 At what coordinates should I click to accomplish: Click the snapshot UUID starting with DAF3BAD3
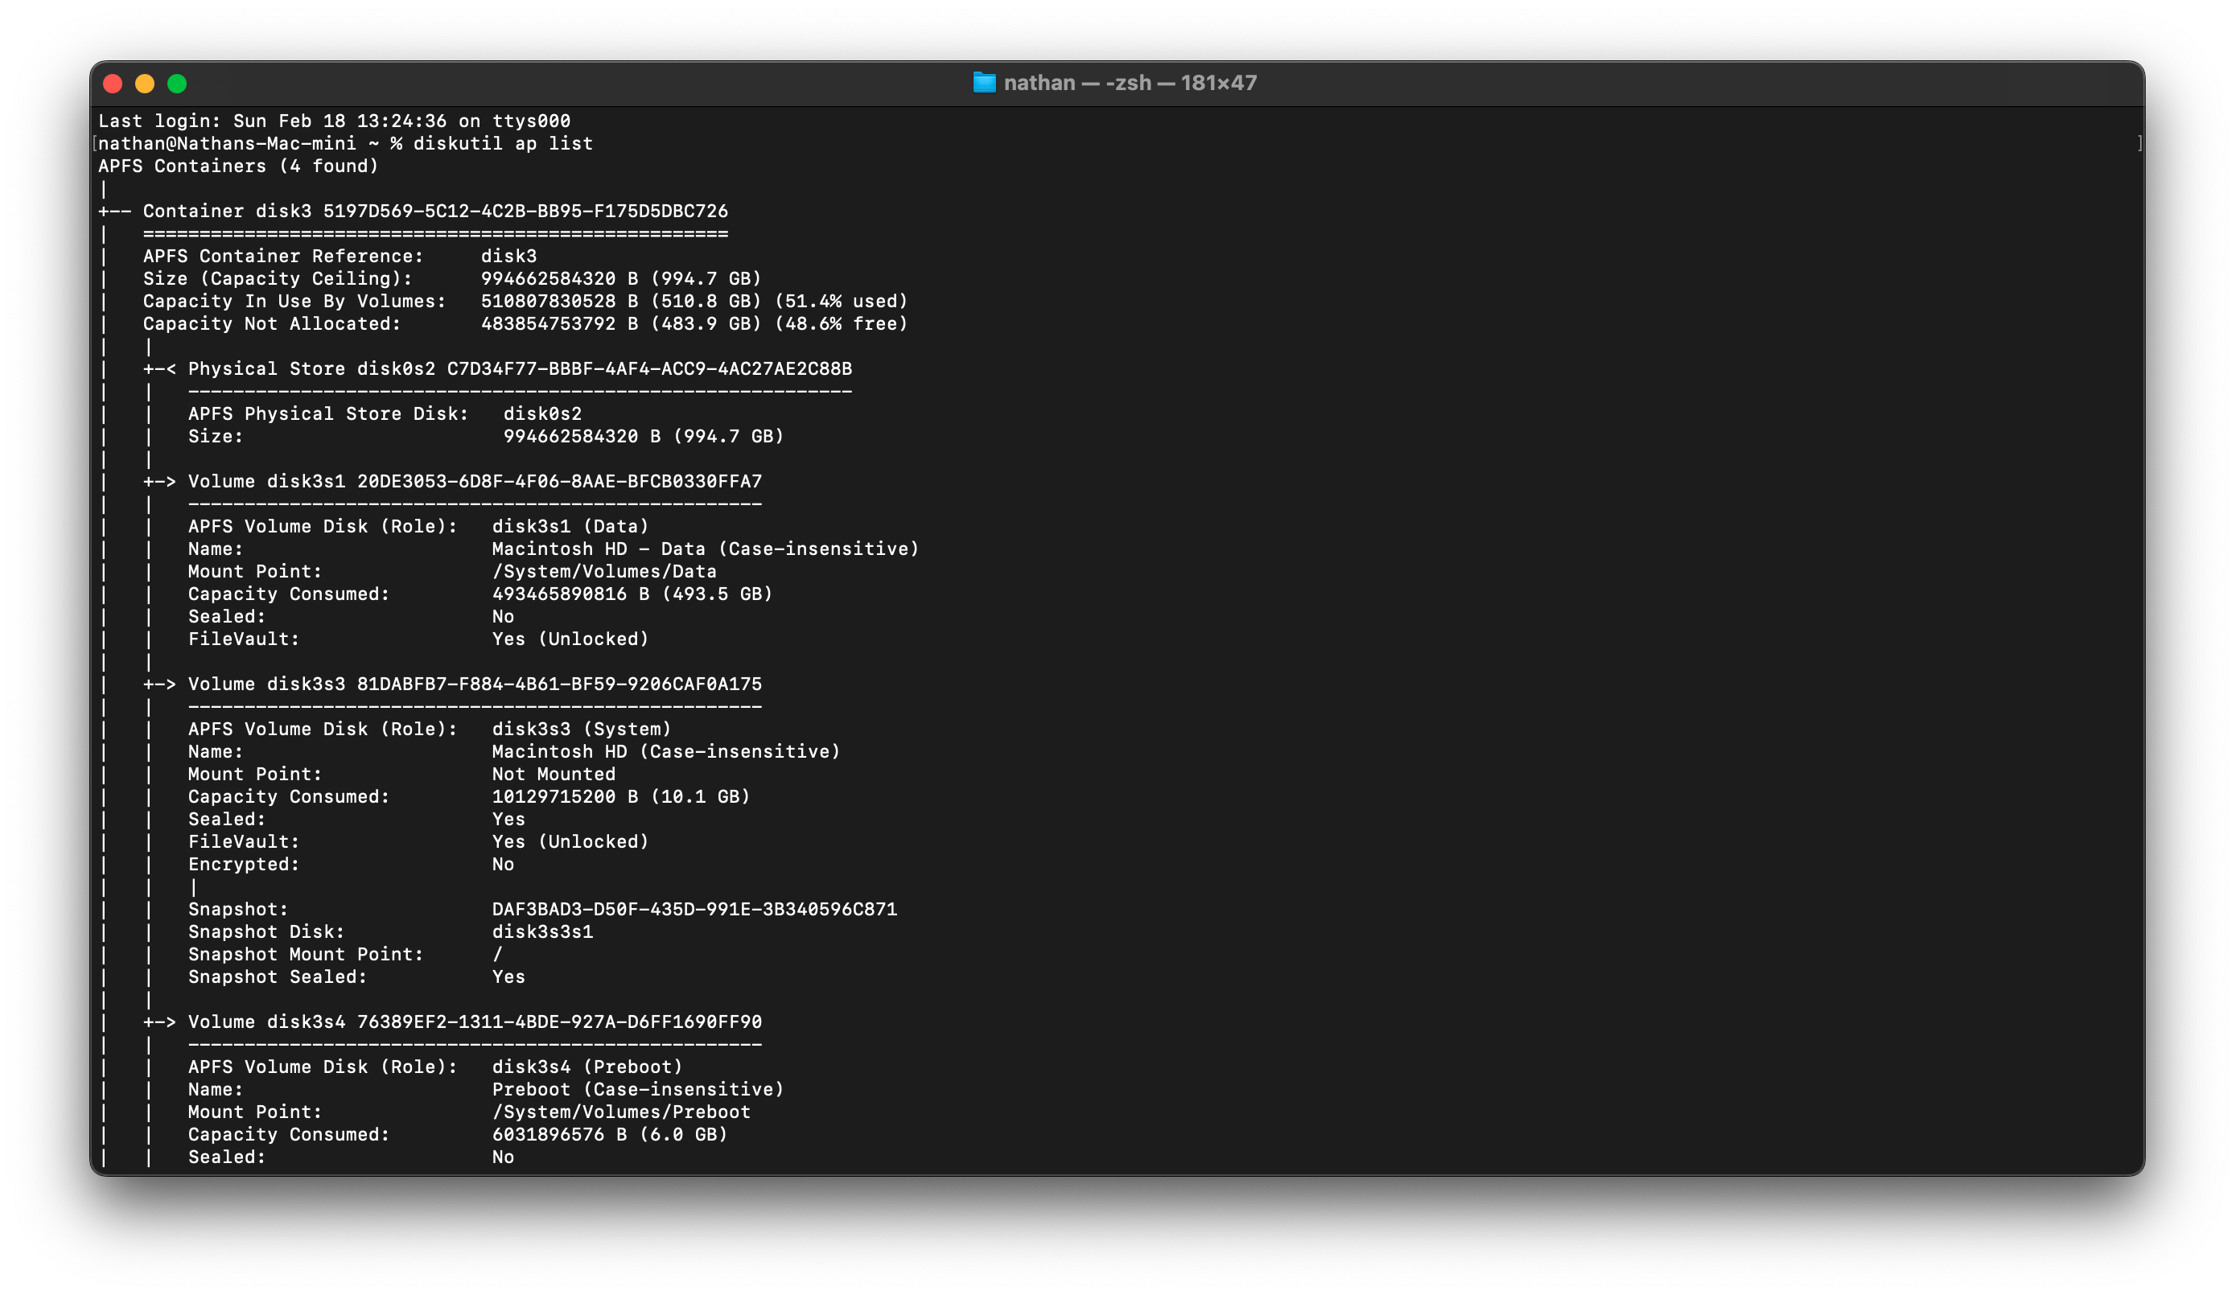pos(694,909)
